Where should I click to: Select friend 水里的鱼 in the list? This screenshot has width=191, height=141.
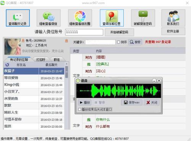pyautogui.click(x=34, y=99)
